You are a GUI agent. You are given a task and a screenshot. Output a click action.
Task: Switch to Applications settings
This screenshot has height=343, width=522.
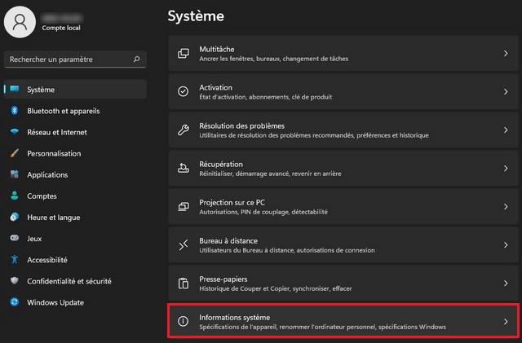pyautogui.click(x=75, y=174)
